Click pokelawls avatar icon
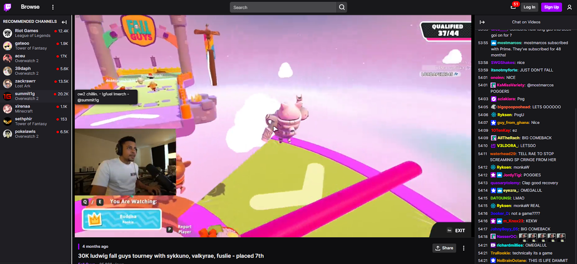Image resolution: width=577 pixels, height=264 pixels. [x=8, y=134]
